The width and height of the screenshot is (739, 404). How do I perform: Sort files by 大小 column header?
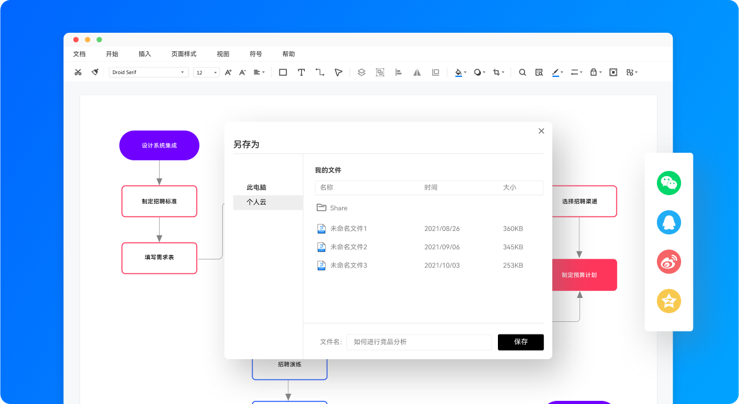pyautogui.click(x=509, y=187)
